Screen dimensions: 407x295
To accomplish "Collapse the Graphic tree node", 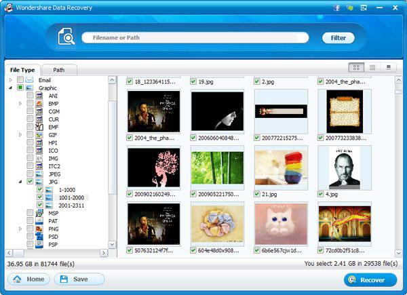I will tap(10, 87).
